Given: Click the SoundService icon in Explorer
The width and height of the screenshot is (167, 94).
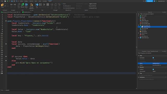Looking at the screenshot, I should pos(140,36).
